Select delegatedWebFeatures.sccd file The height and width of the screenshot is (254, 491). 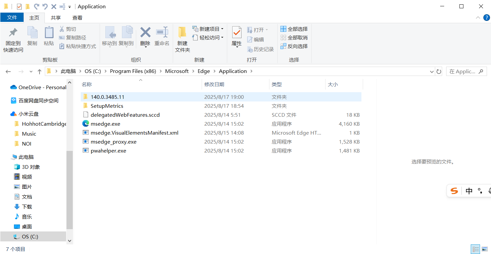pos(221,115)
